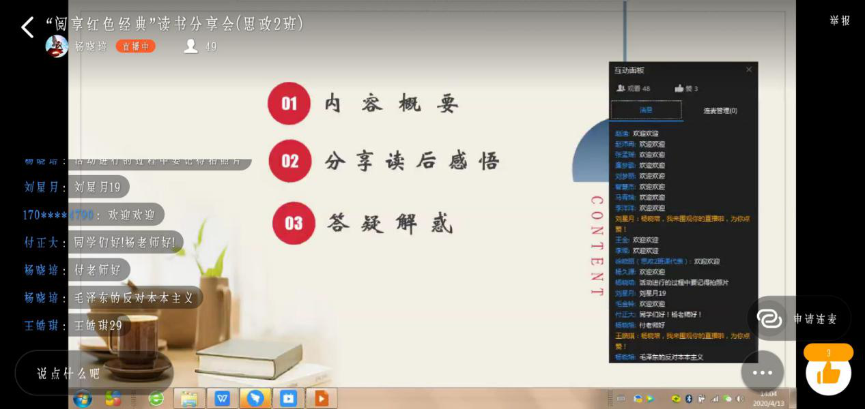Viewport: 865px width, 409px height.
Task: Tap the 直播中 live status badge
Action: click(135, 46)
